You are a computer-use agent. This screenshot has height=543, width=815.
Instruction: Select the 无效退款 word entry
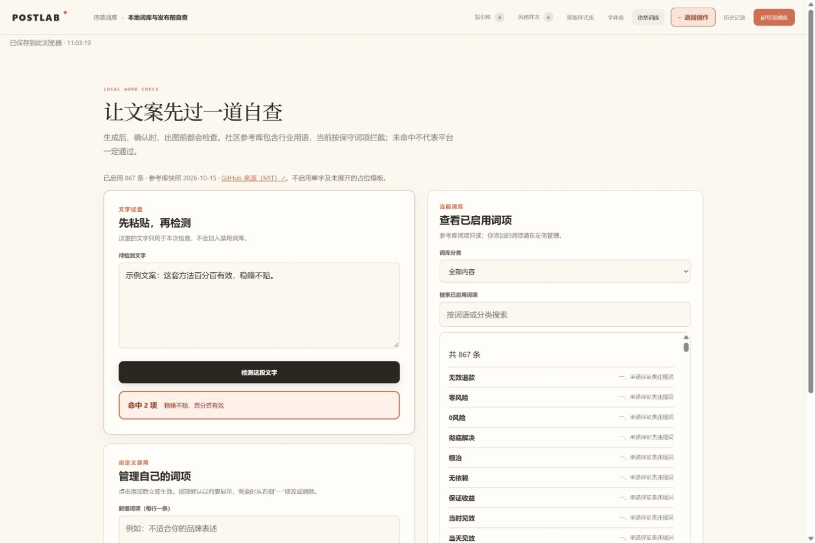(x=561, y=377)
